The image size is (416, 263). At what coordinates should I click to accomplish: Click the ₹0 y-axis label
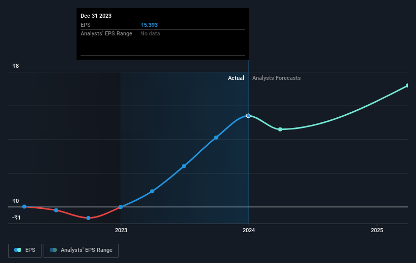point(15,201)
